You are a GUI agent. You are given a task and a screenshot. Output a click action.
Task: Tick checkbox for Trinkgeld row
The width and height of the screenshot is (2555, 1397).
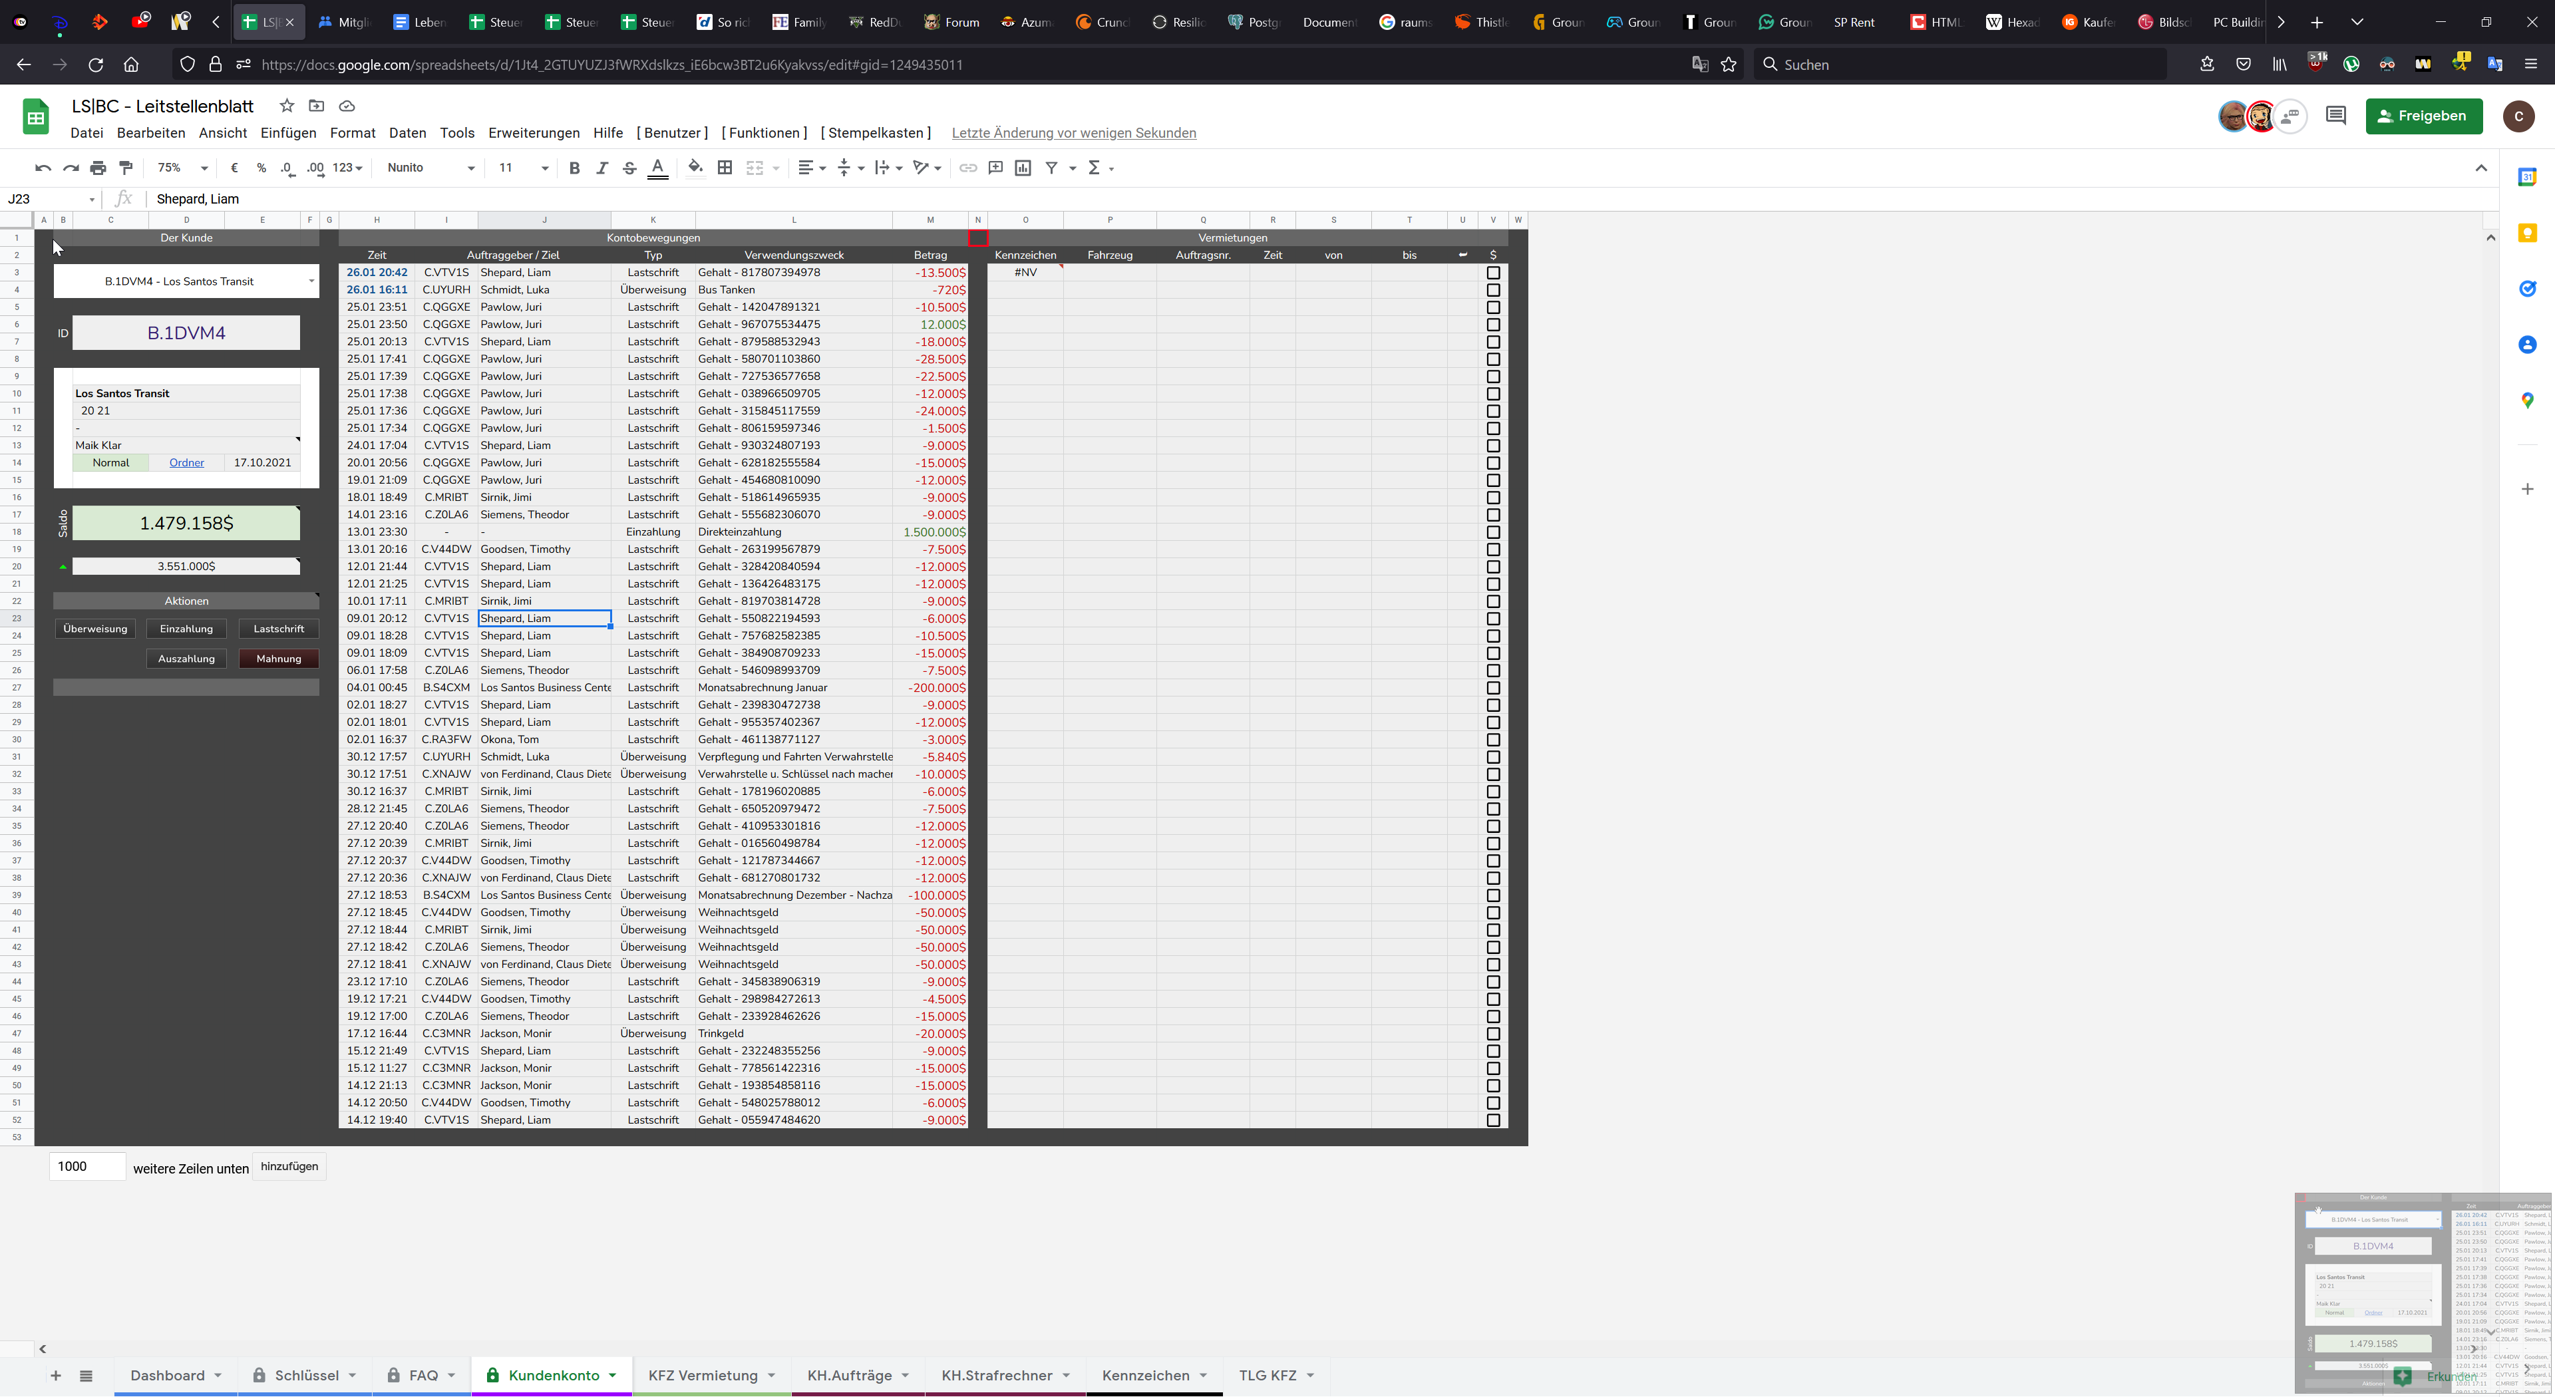coord(1492,1033)
